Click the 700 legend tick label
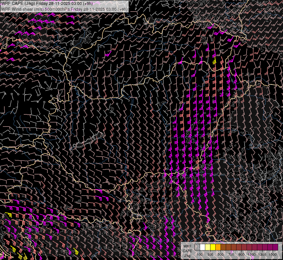 coord(231,255)
